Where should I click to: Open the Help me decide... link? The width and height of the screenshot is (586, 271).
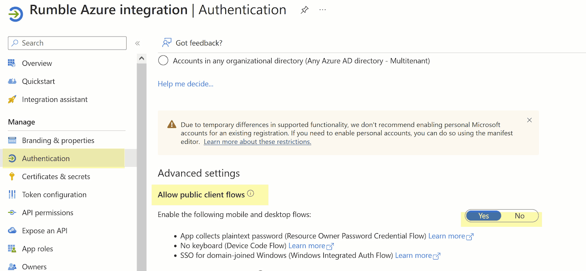[185, 83]
